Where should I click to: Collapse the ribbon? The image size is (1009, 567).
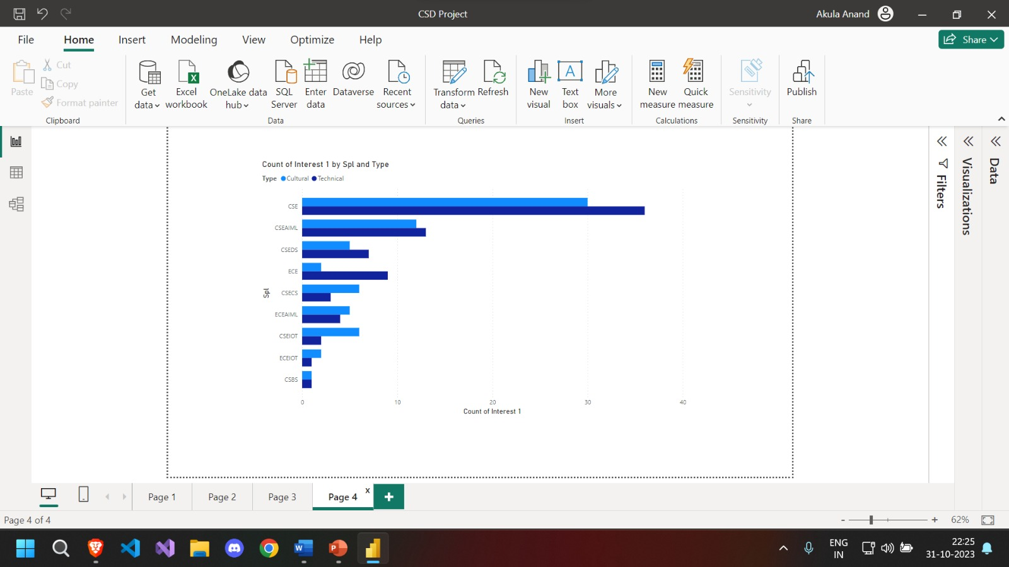(x=1001, y=119)
